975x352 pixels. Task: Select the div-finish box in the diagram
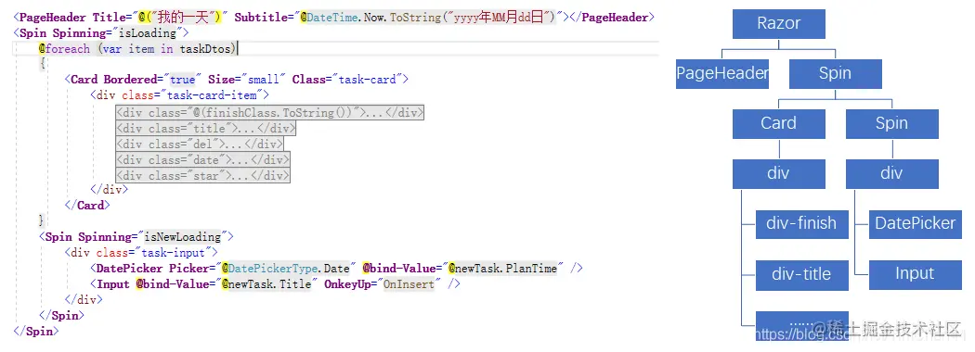tap(801, 224)
